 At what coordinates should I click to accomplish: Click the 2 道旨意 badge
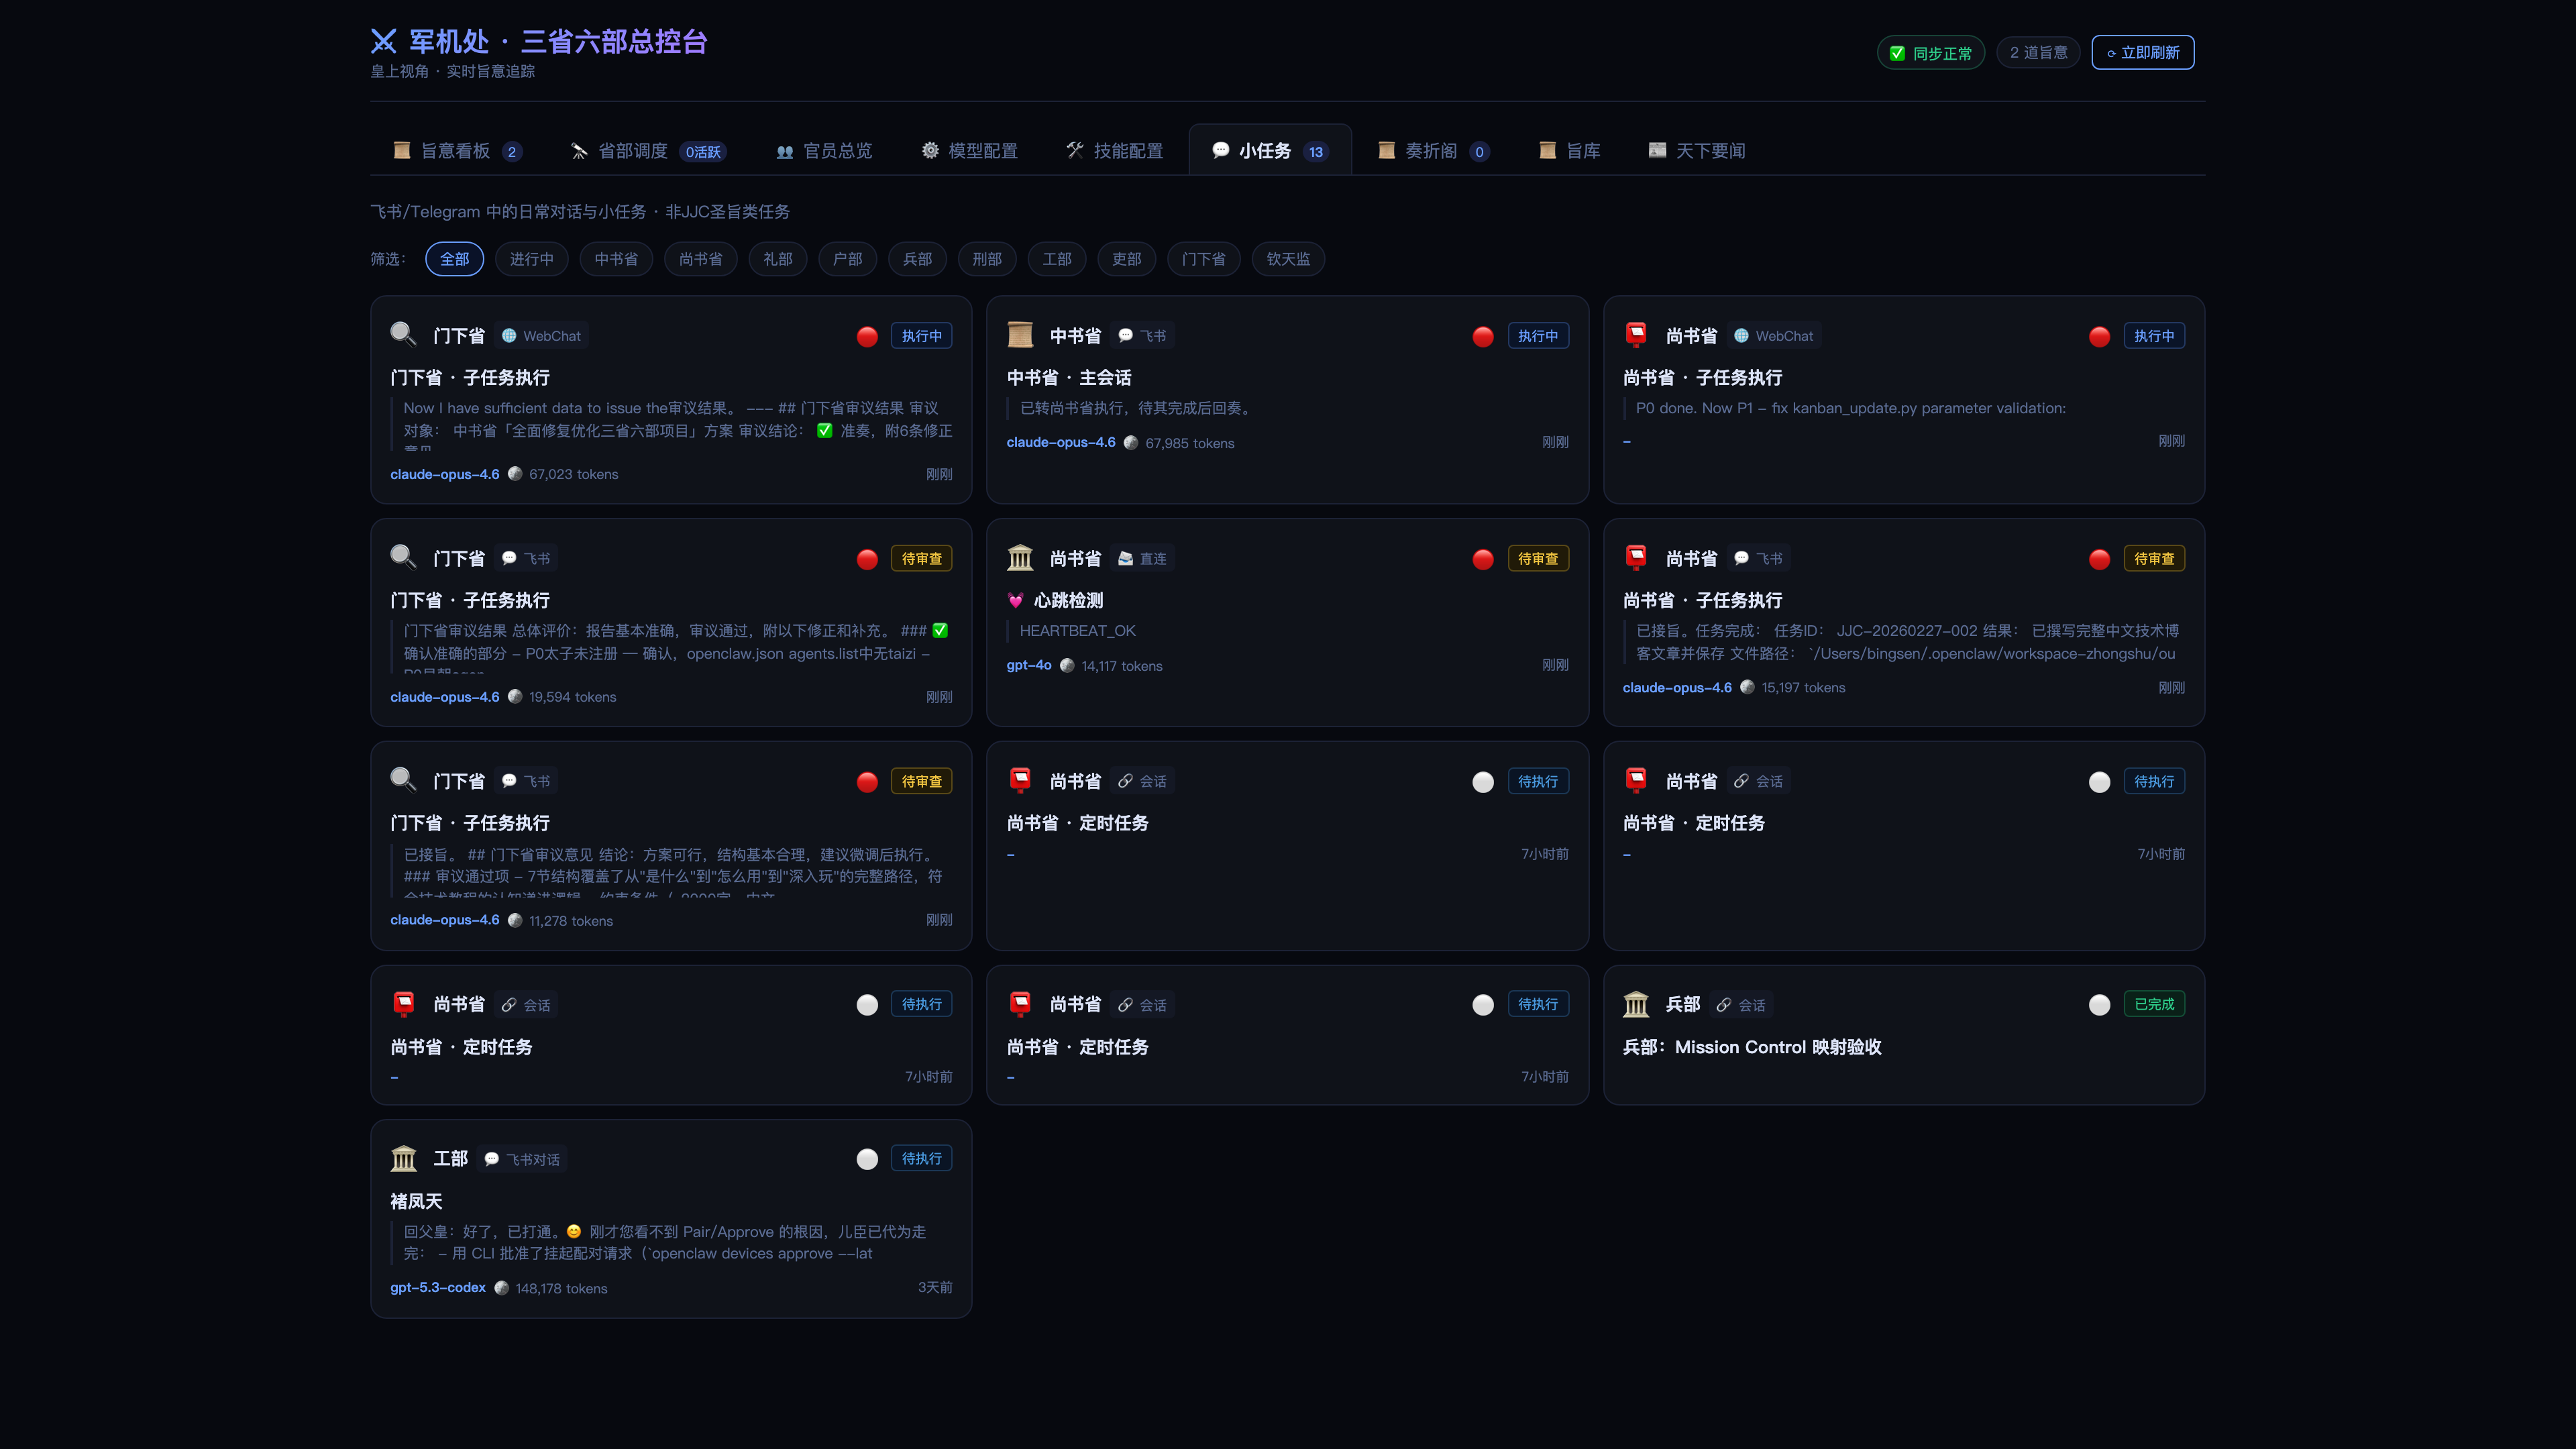coord(2038,53)
